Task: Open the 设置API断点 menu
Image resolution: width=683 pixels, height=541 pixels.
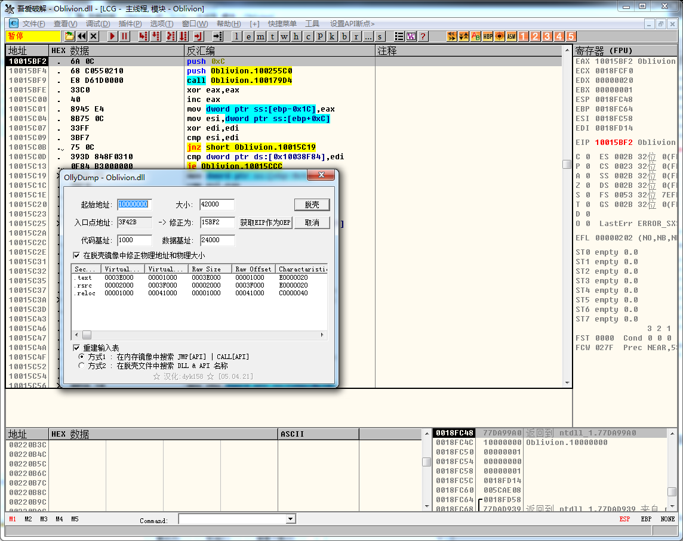Action: coord(352,23)
